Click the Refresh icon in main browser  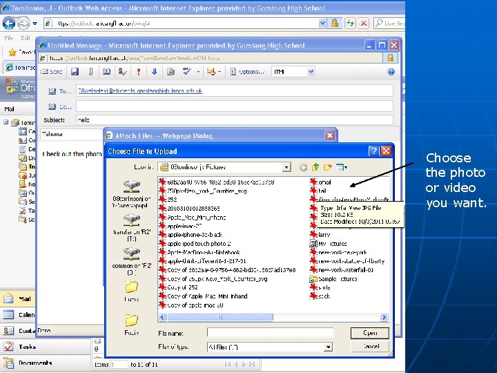[x=350, y=23]
